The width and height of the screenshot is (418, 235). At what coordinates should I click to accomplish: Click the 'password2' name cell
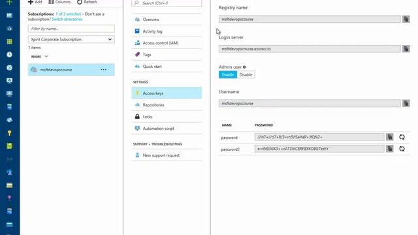tap(230, 149)
